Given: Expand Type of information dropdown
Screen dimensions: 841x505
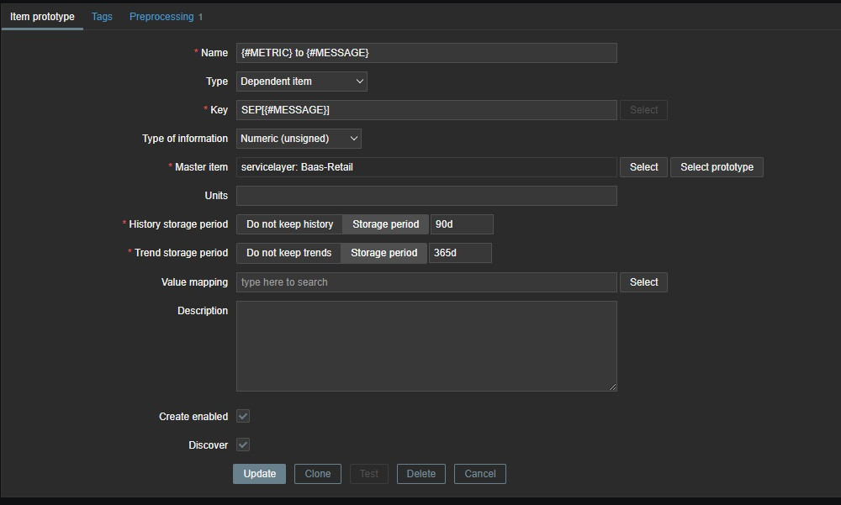Looking at the screenshot, I should [299, 139].
